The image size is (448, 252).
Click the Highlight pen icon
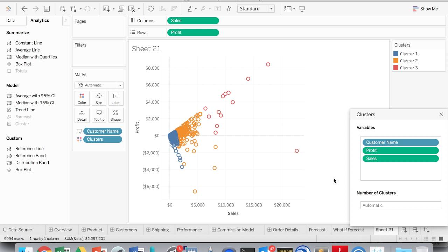pos(189,9)
